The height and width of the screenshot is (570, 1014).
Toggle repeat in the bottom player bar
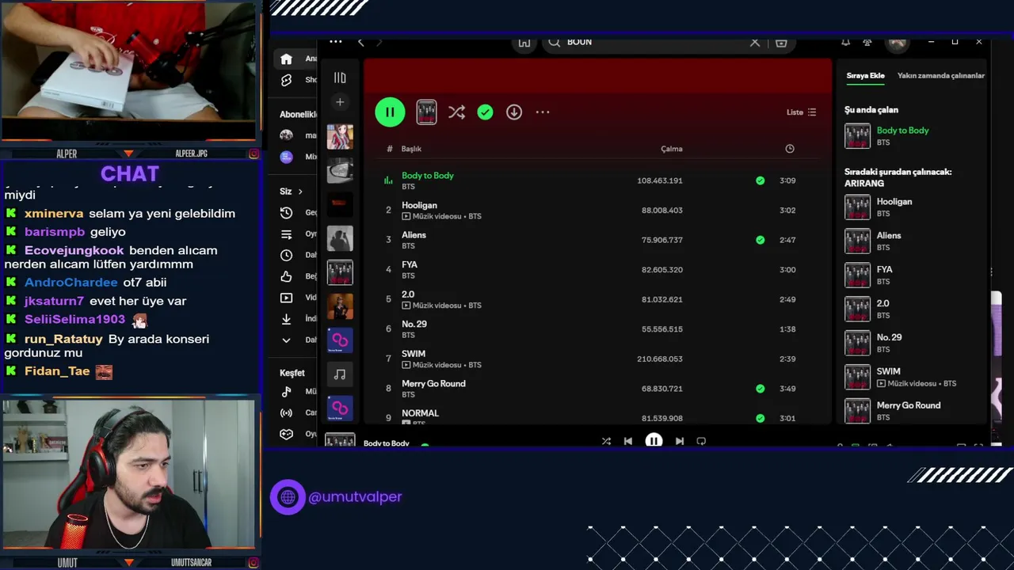(701, 442)
